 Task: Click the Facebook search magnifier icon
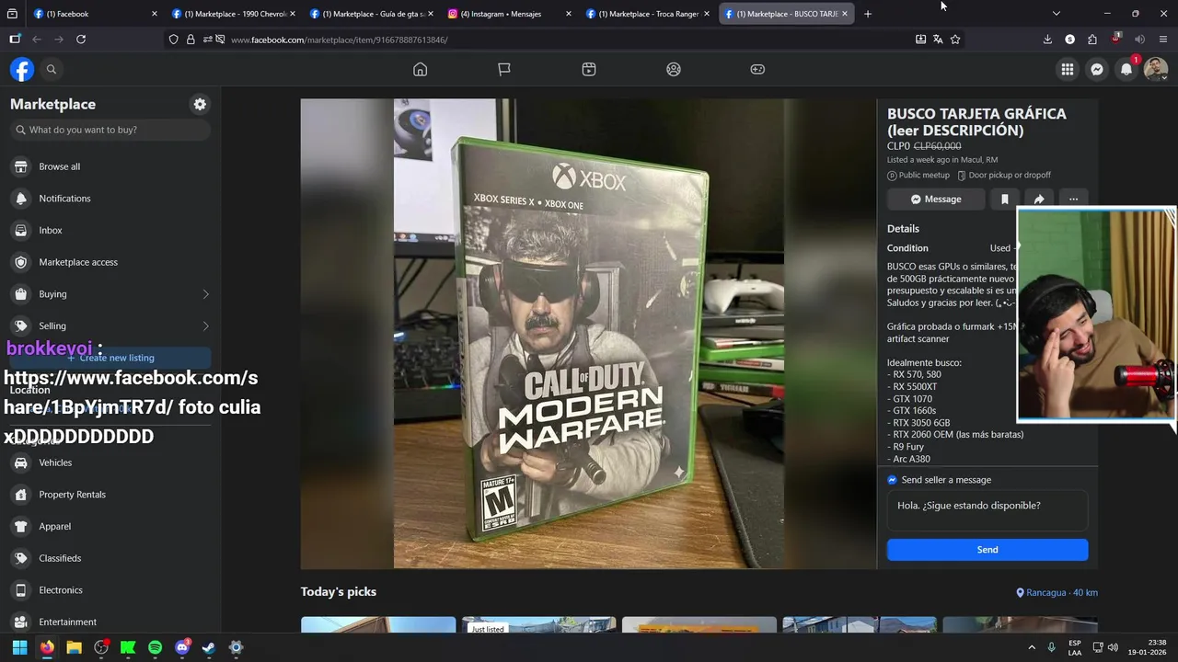(x=52, y=69)
